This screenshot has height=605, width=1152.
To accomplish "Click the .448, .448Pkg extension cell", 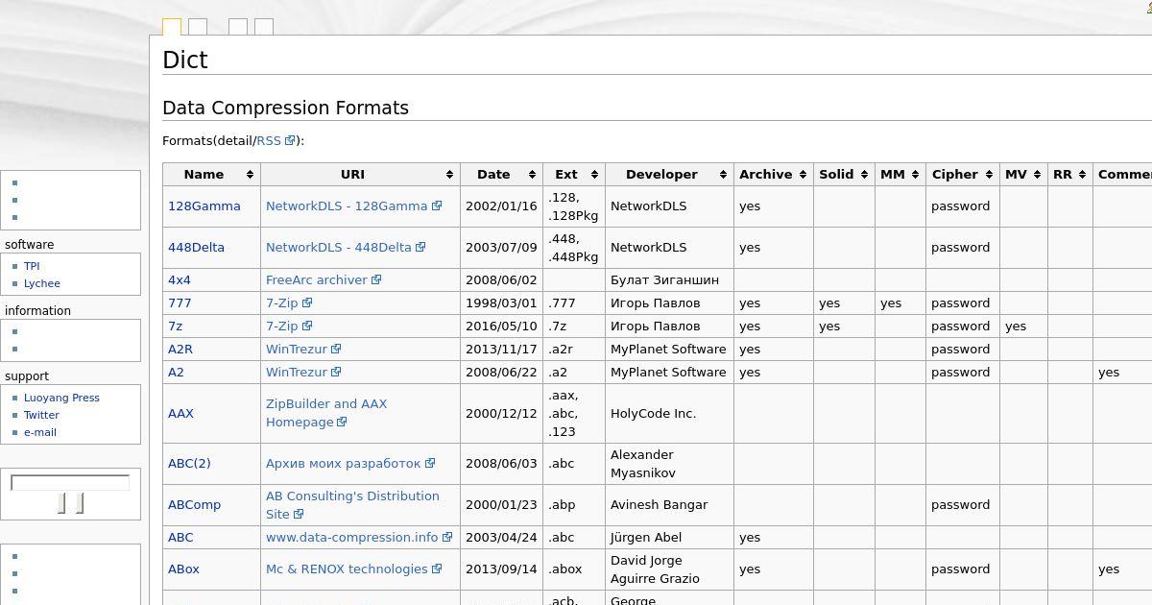I will pos(573,247).
